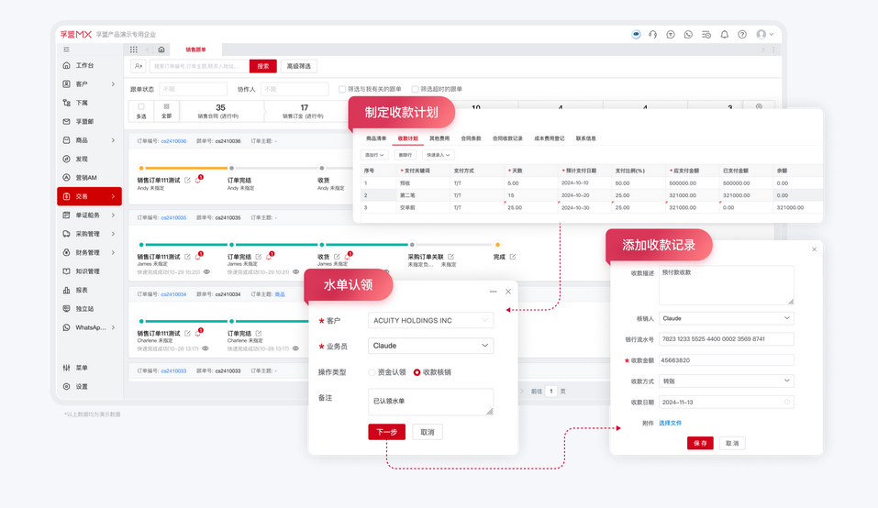Open the notifications bell icon

[x=724, y=35]
